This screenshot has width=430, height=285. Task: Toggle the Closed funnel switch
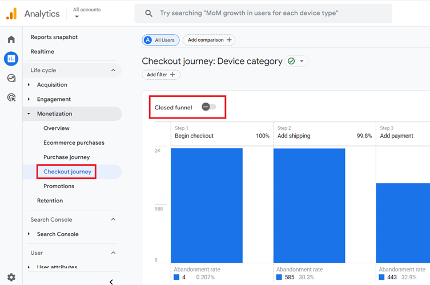click(209, 107)
